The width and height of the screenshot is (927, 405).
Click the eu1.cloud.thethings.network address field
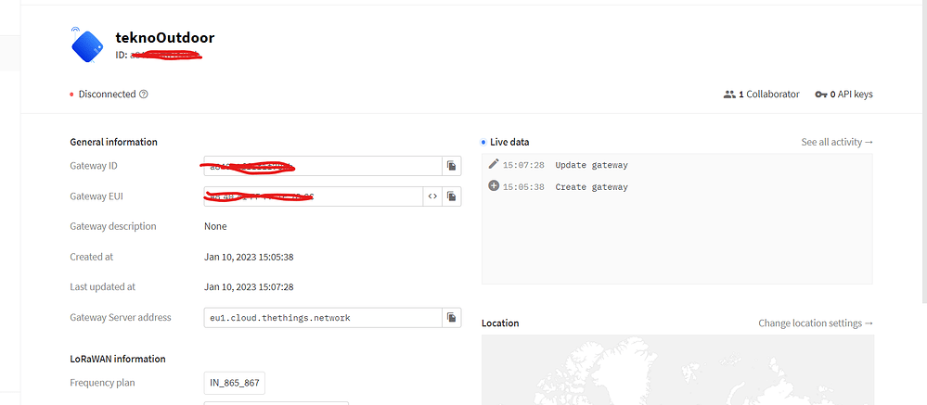coord(324,318)
